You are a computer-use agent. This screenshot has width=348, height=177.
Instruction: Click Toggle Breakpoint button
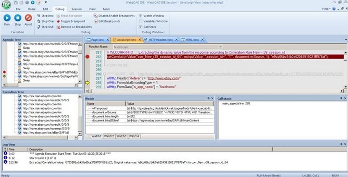[71, 21]
